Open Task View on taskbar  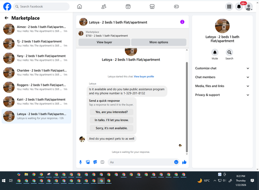11,181
